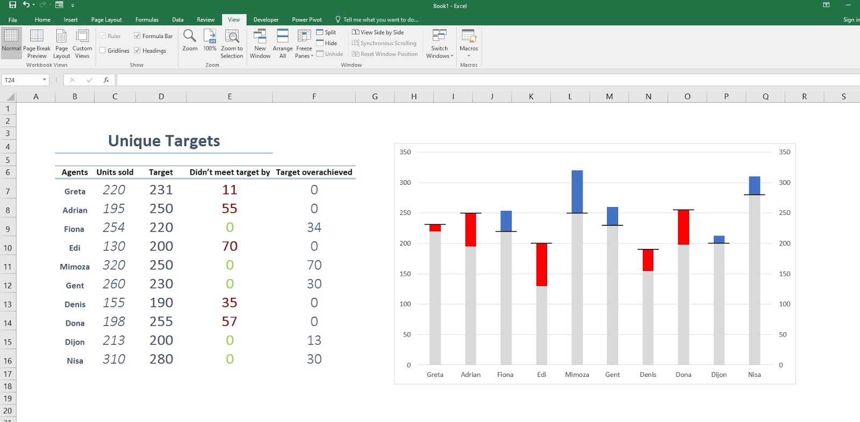The width and height of the screenshot is (860, 422).
Task: Click Reset Window Position
Action: [x=385, y=54]
